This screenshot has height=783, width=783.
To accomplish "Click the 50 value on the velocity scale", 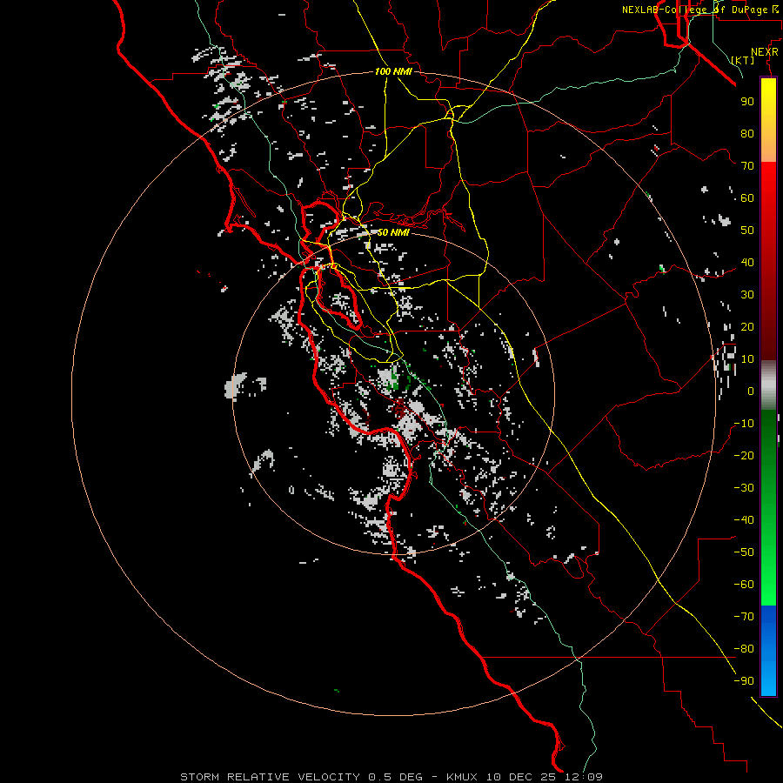I will click(747, 231).
